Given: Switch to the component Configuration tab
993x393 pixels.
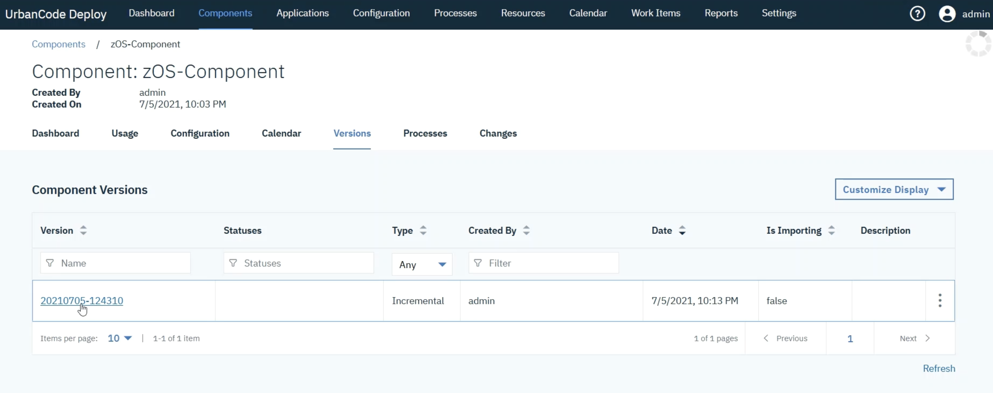Looking at the screenshot, I should (x=200, y=133).
